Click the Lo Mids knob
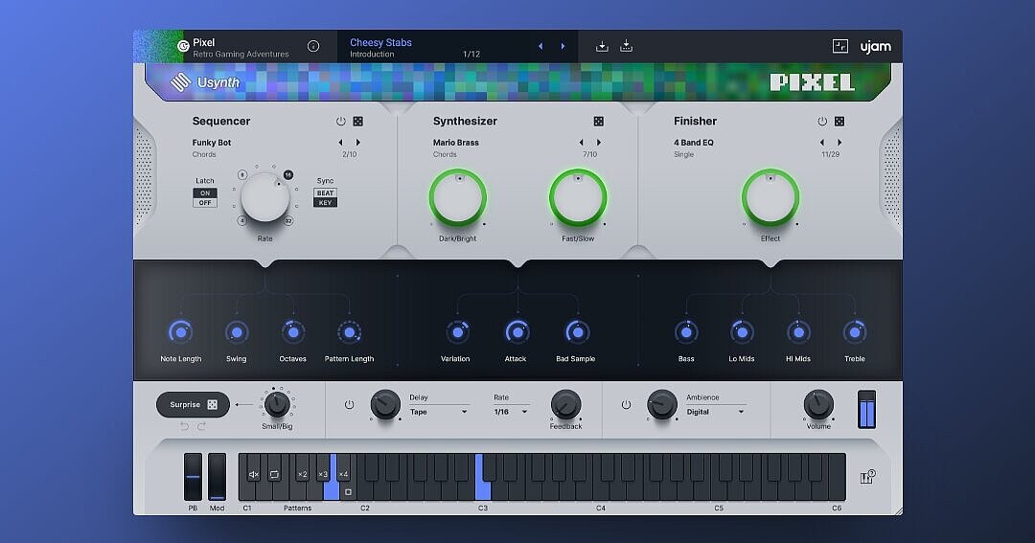Image resolution: width=1035 pixels, height=543 pixels. 742,332
